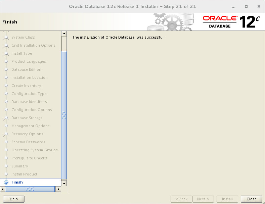
Task: Click step bullet beside Recovery Options
Action: click(x=6, y=134)
